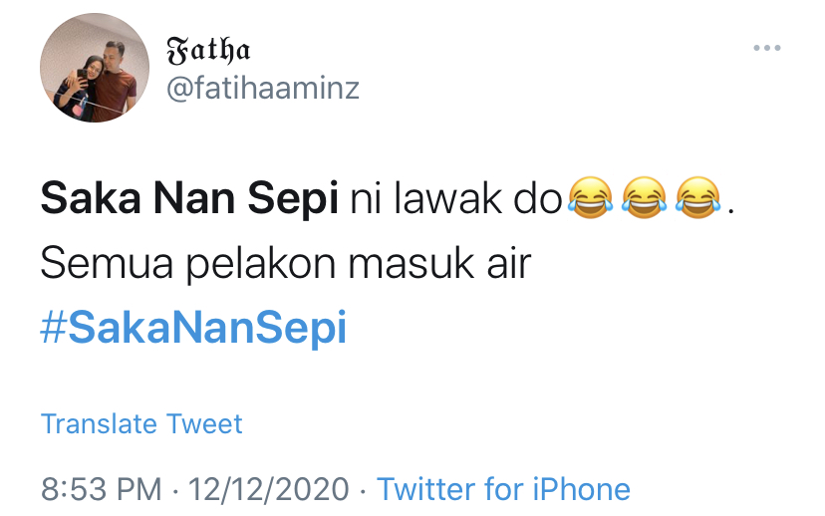
Task: Open Fatha's profile picture
Action: coord(95,68)
